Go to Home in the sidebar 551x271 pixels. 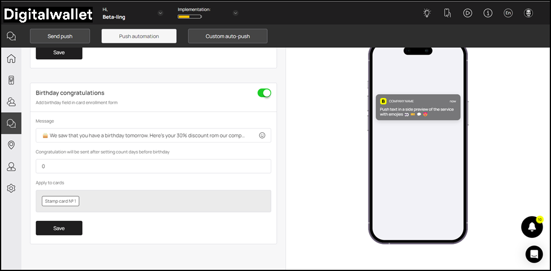tap(11, 59)
